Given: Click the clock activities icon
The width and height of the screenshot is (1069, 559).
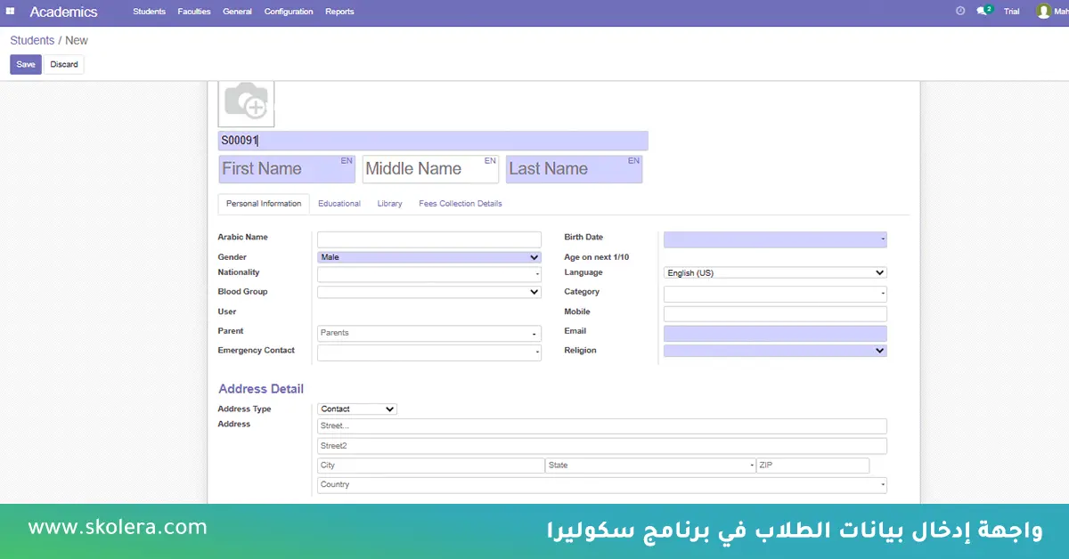Looking at the screenshot, I should tap(960, 12).
